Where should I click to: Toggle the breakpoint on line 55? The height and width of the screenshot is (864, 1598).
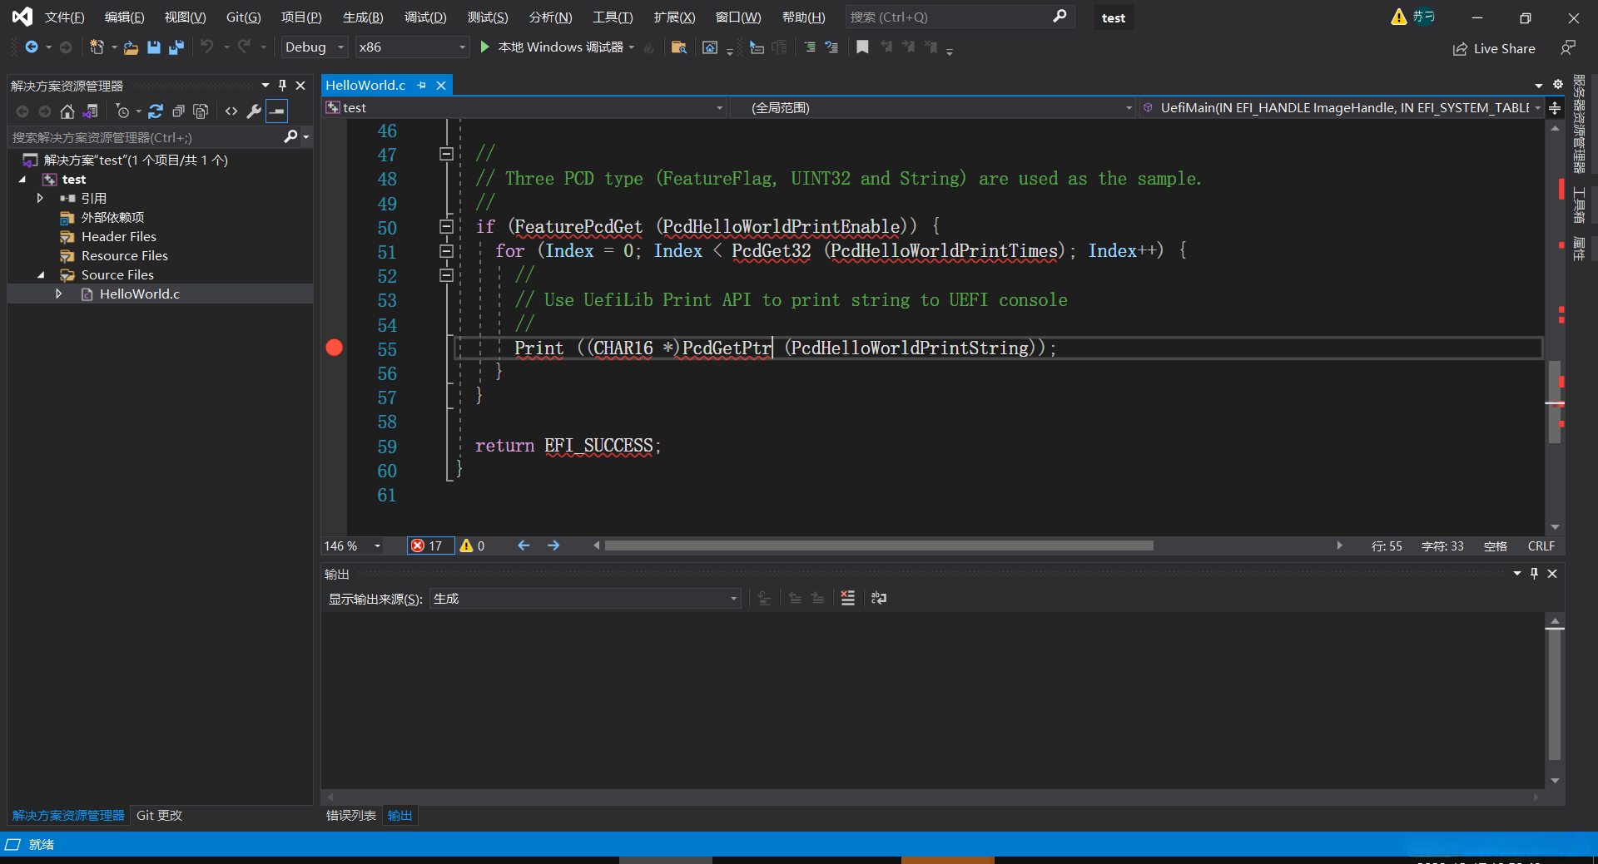click(x=335, y=348)
